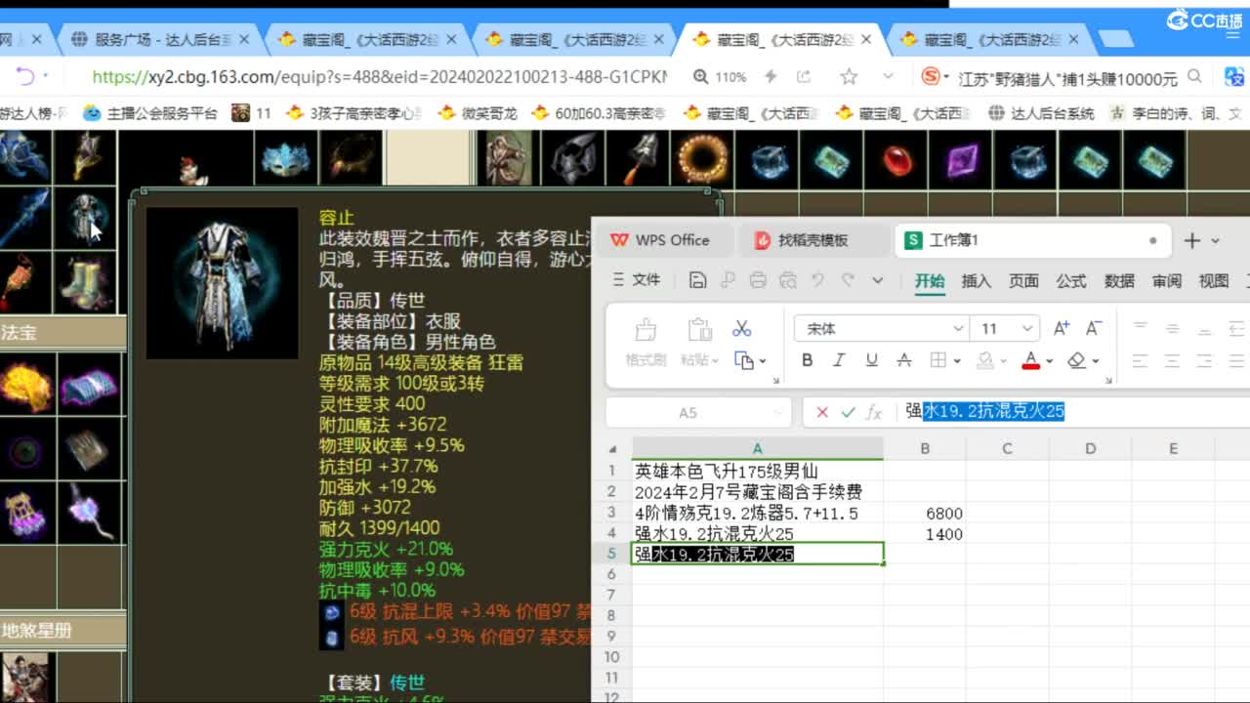Switch to the 公式 ribbon tab
The height and width of the screenshot is (703, 1250).
pos(1071,281)
